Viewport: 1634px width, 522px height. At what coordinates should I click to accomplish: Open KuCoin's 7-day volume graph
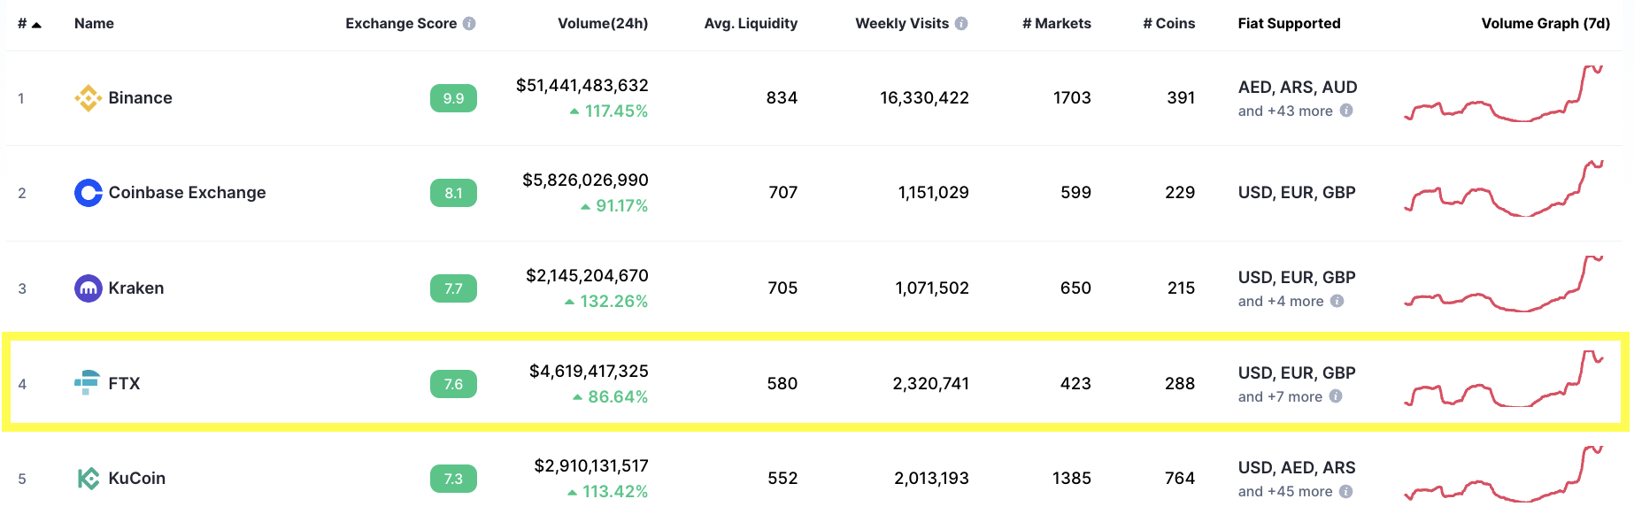1504,474
